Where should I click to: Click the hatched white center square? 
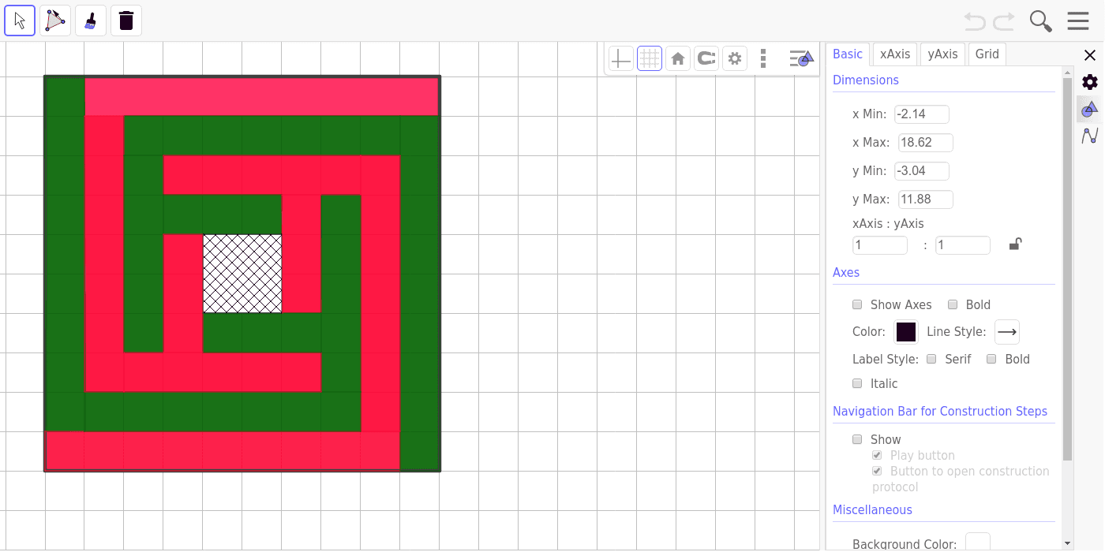click(242, 274)
